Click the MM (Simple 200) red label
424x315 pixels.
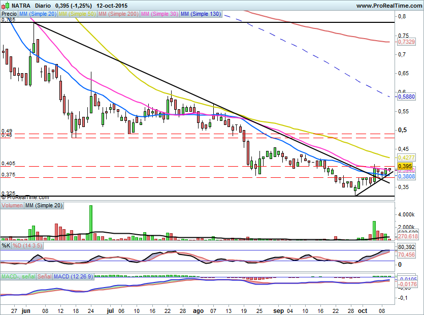click(118, 14)
